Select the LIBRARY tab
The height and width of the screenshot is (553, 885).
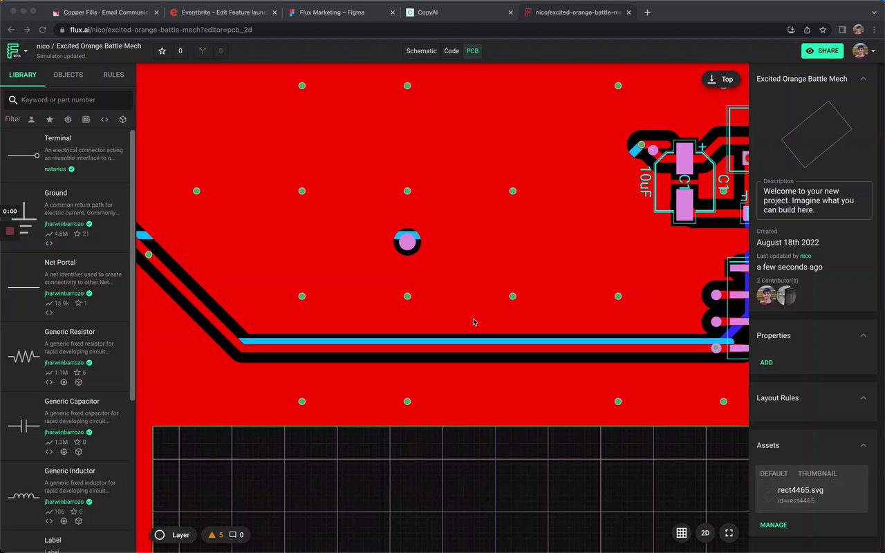(x=23, y=75)
